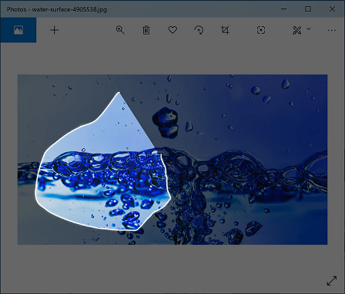This screenshot has width=345, height=294.
Task: Minimize the Photos window
Action: point(283,8)
